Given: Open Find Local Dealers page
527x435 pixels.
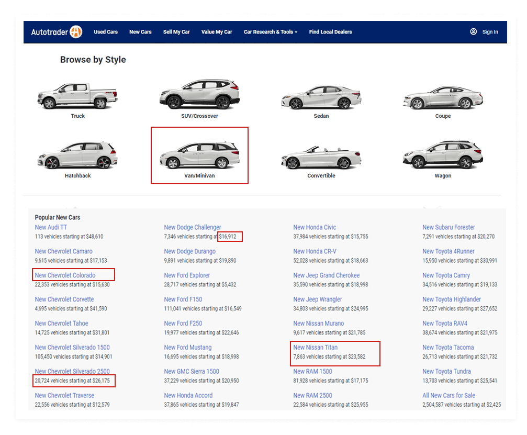Looking at the screenshot, I should pos(330,32).
